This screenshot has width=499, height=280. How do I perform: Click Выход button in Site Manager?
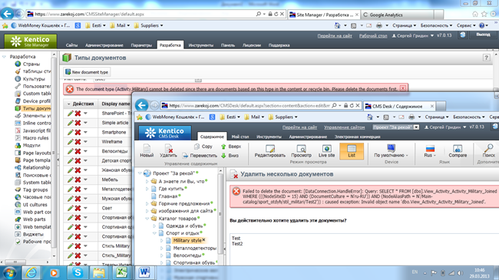(x=483, y=35)
